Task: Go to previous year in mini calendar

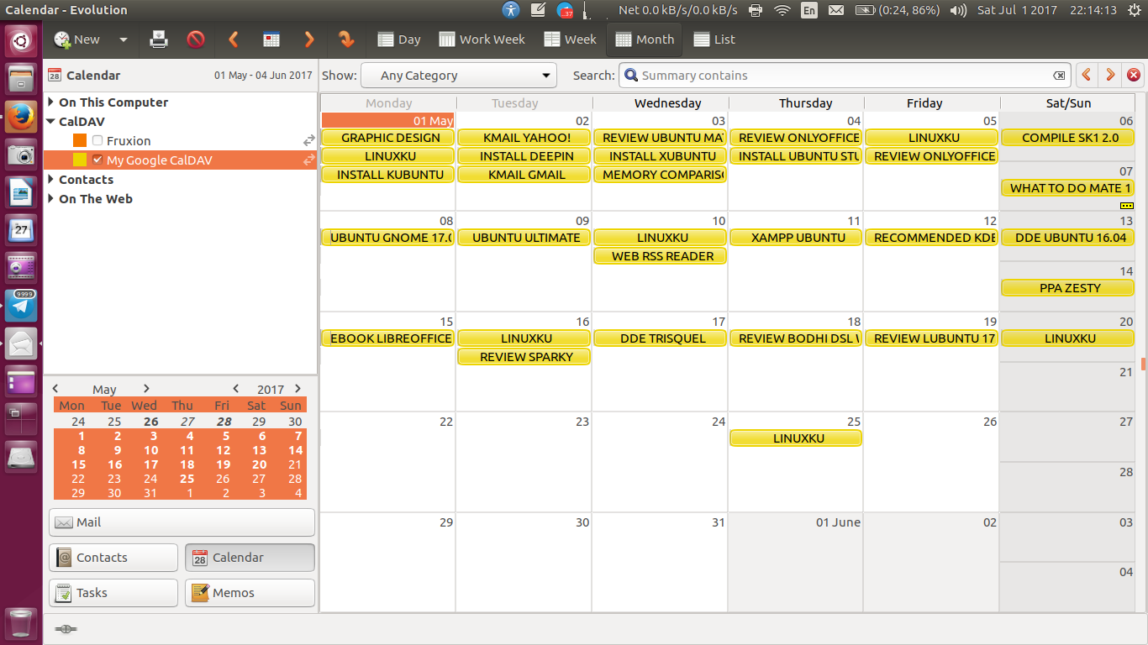Action: [236, 389]
